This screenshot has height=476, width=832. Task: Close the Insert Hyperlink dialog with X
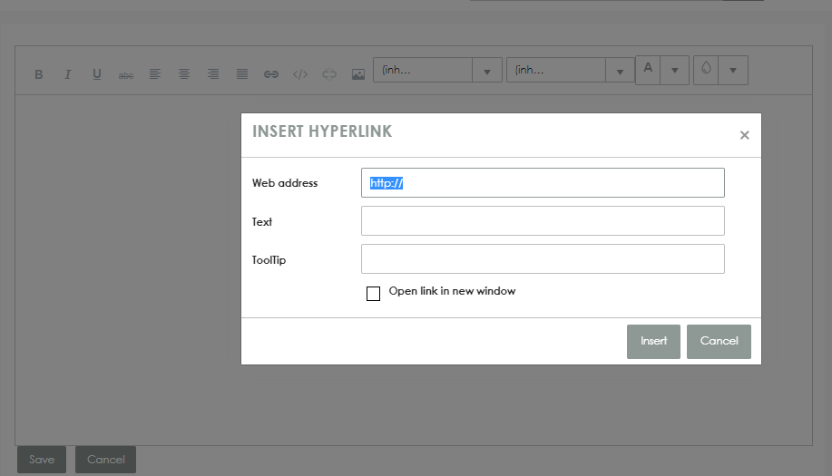tap(745, 135)
